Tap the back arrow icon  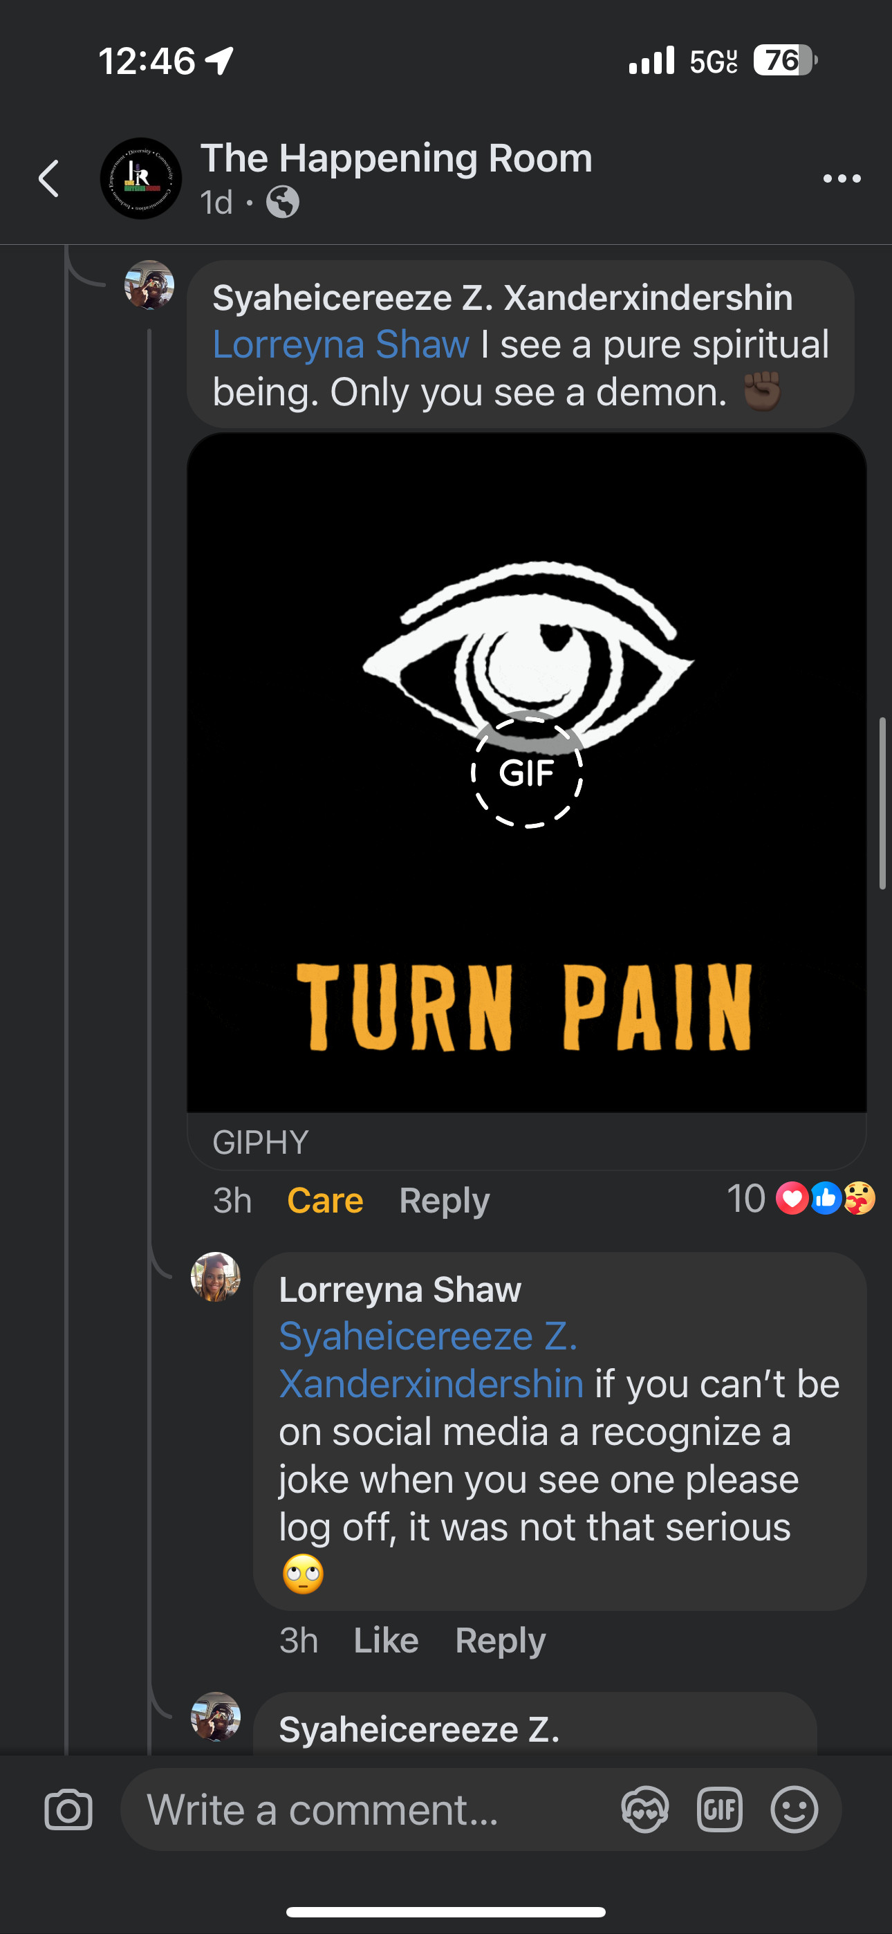(x=50, y=178)
